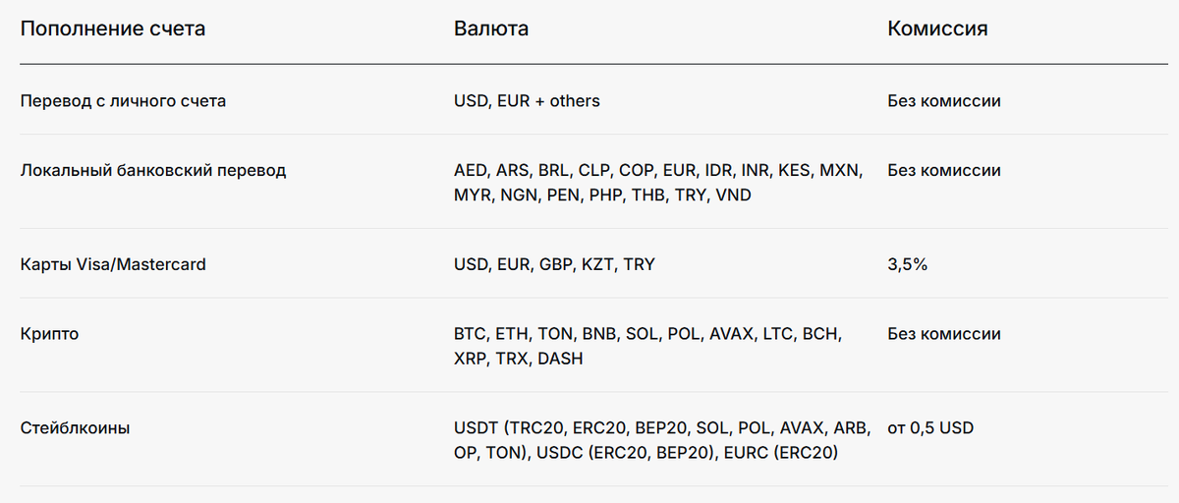1179x503 pixels.
Task: Click the "Пополнение счета" column header
Action: click(113, 28)
